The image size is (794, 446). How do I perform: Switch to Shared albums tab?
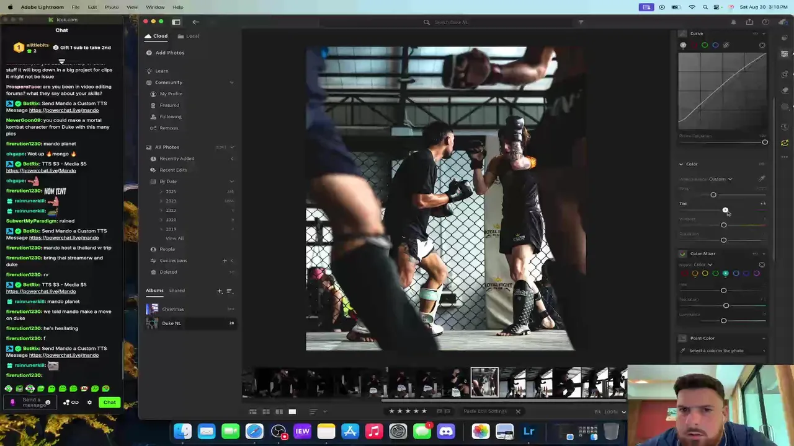coord(177,291)
